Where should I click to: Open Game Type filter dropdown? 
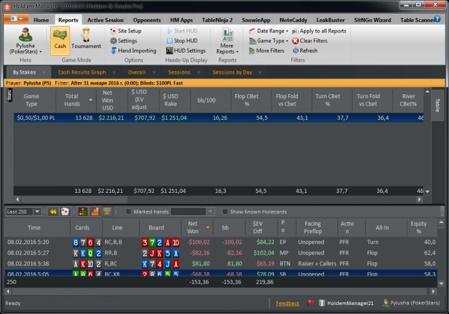[x=268, y=41]
